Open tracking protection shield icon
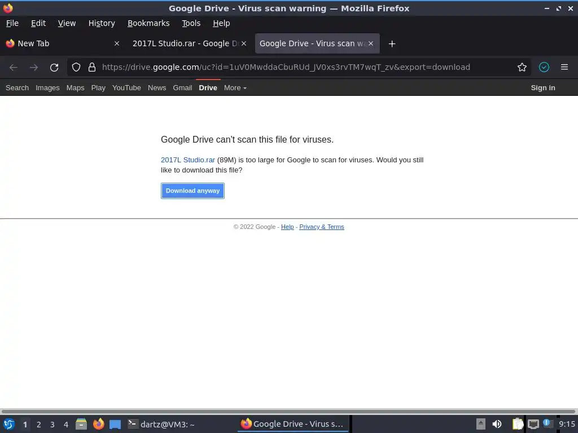The height and width of the screenshot is (433, 578). pos(76,67)
